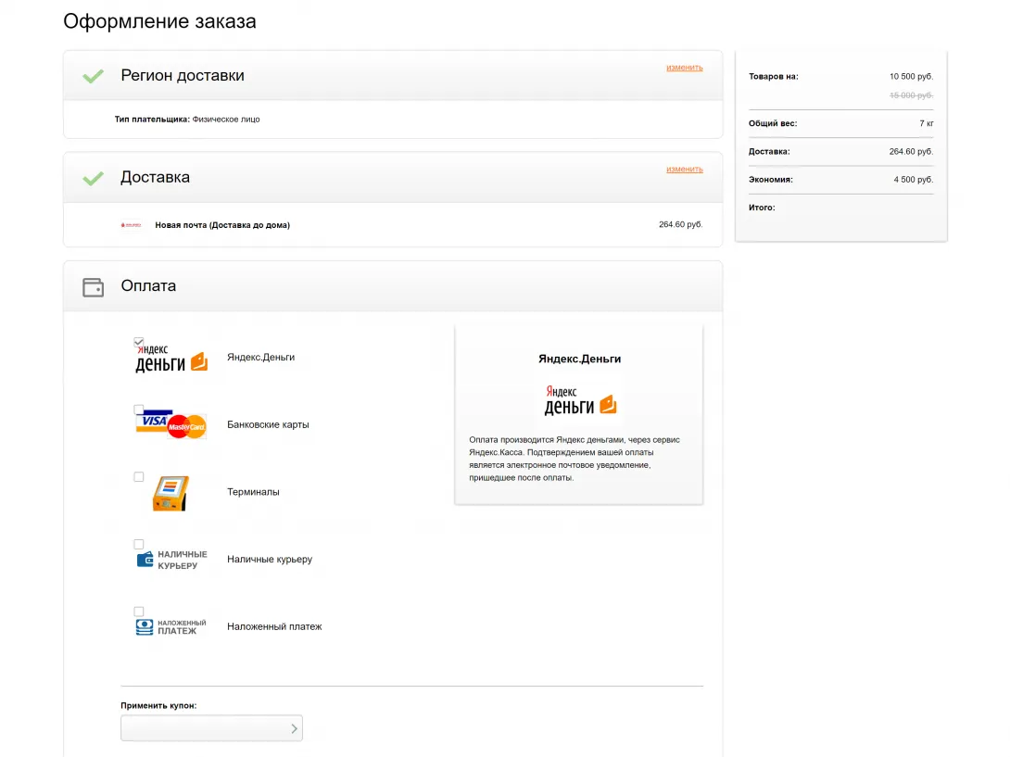Click the 7 кг total weight value

pyautogui.click(x=927, y=124)
